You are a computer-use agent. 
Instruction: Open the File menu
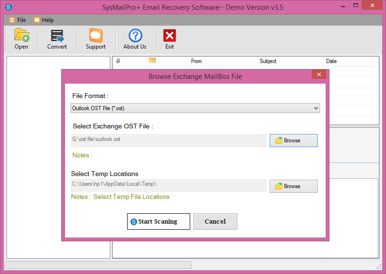[x=18, y=20]
